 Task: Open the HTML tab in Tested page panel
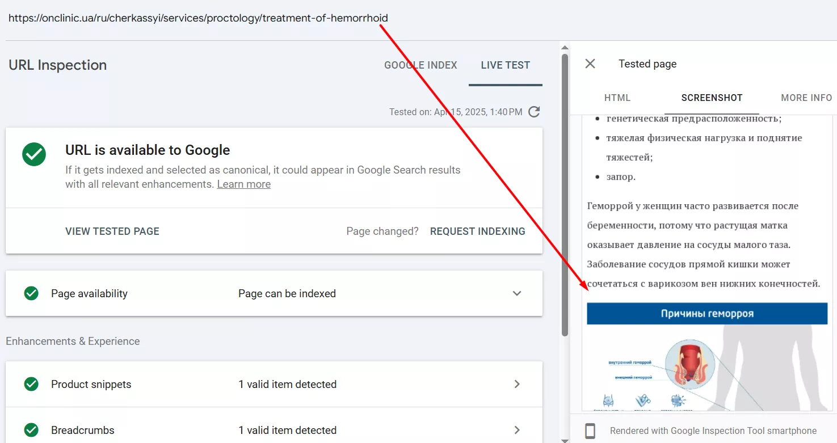coord(617,98)
